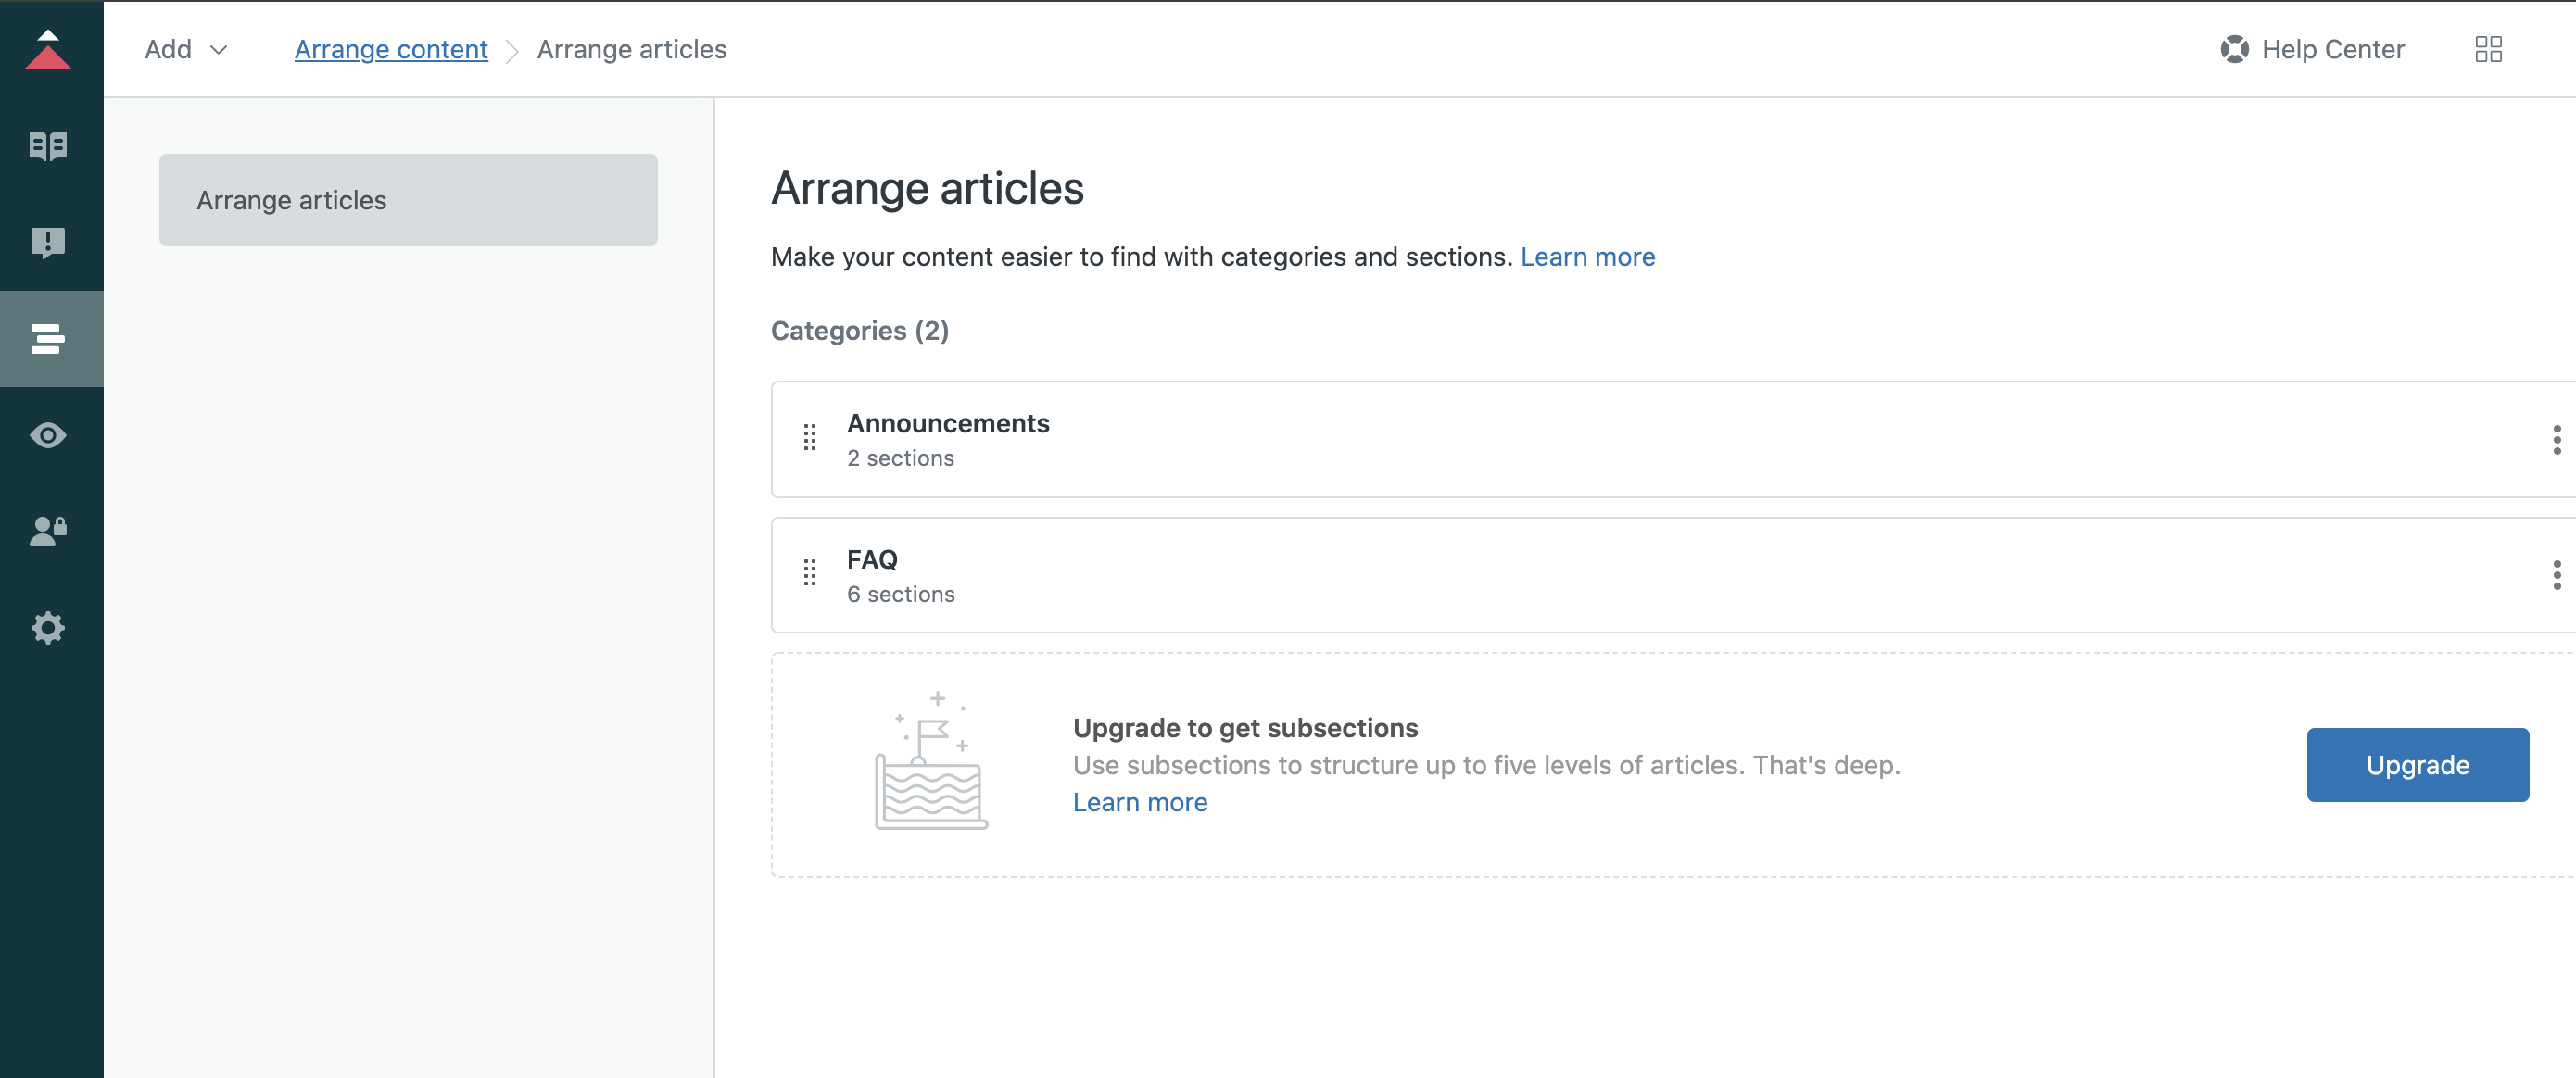Go to Arrange content breadcrumb
This screenshot has width=2576, height=1078.
[x=391, y=49]
